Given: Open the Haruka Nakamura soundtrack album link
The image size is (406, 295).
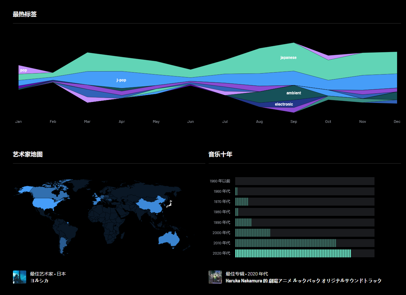Looking at the screenshot, I should point(304,281).
